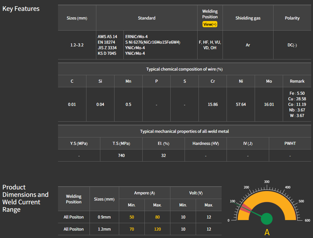The image size is (313, 238).
Task: Select the AWS A5.14 standard entry
Action: coord(107,37)
